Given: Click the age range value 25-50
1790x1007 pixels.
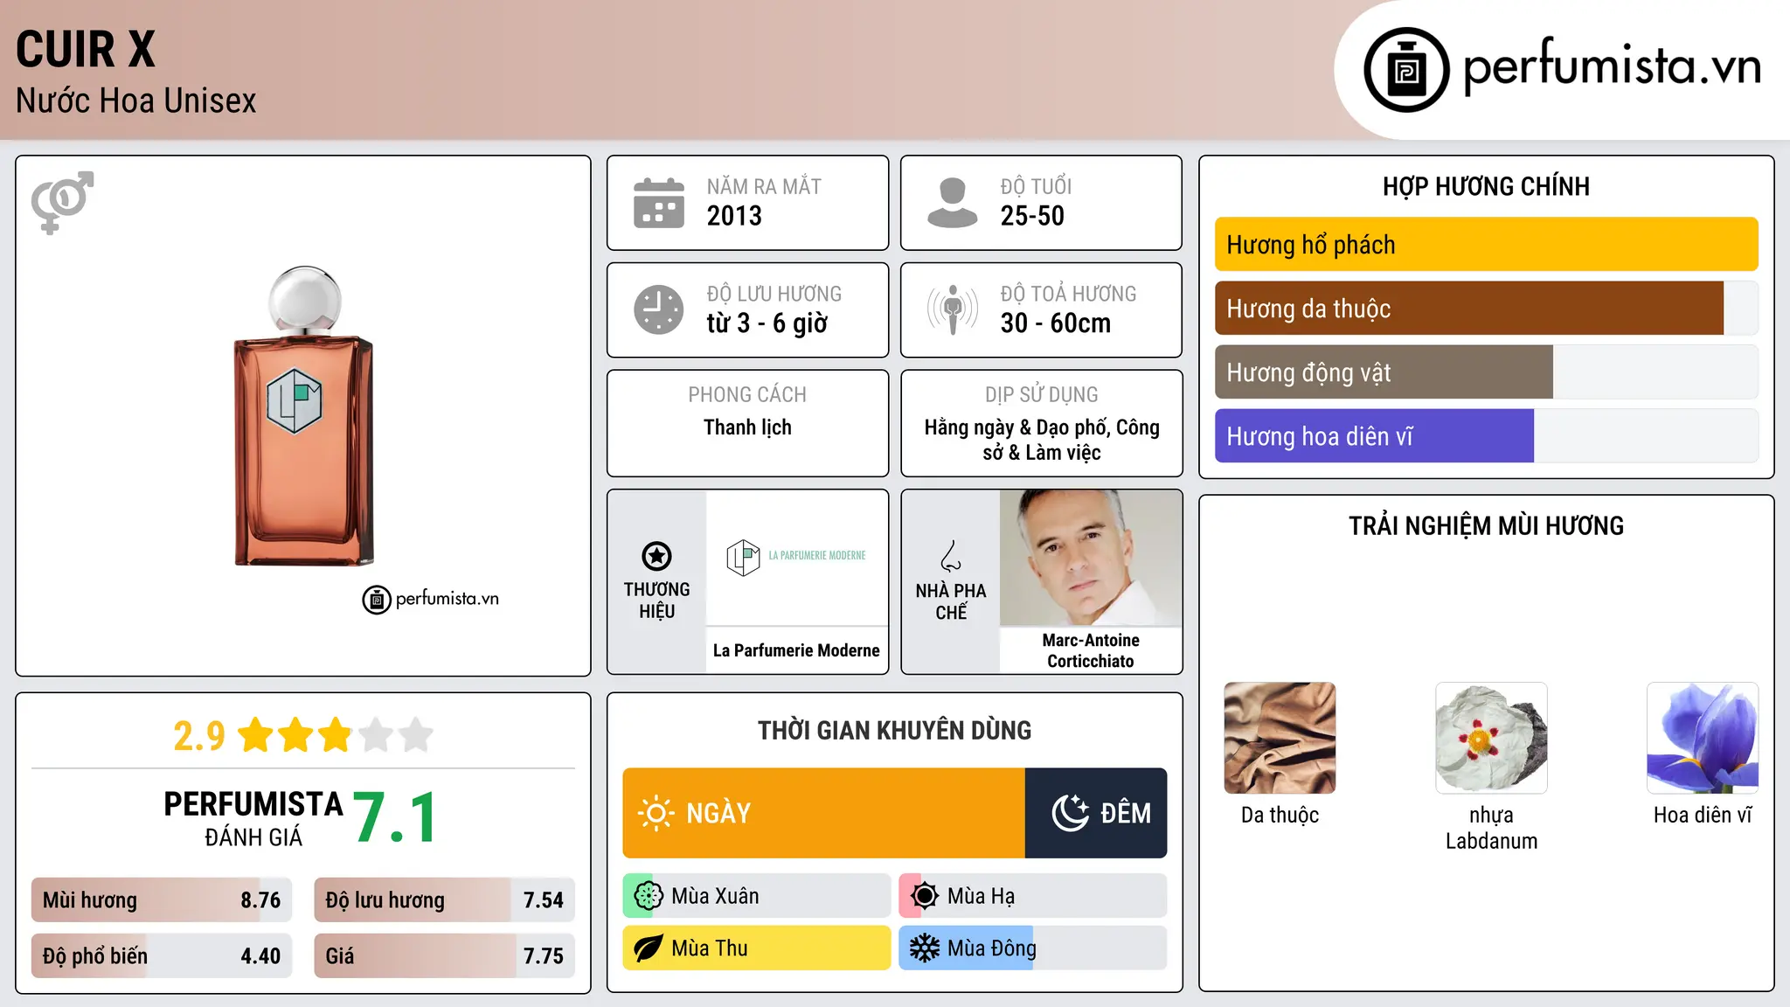Looking at the screenshot, I should coord(1032,216).
